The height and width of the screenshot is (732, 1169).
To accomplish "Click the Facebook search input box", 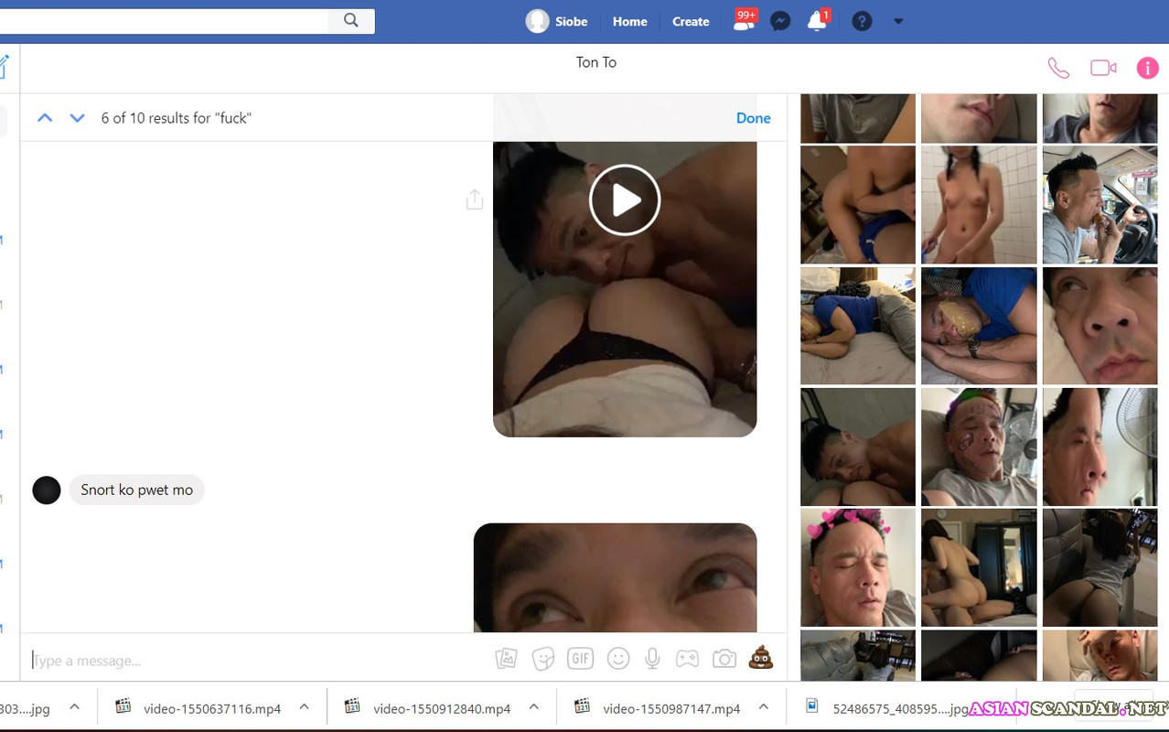I will (x=165, y=21).
